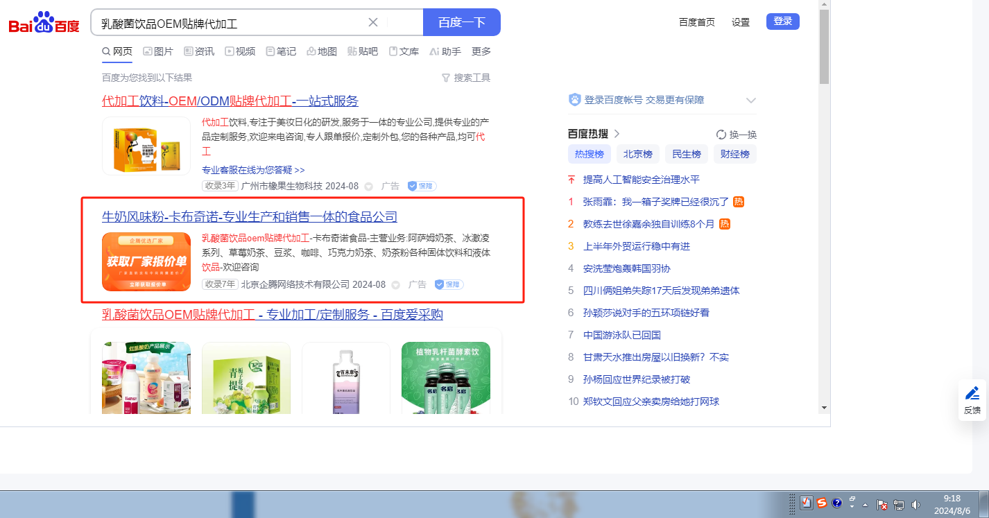Open the AI 助手 tab

click(445, 51)
